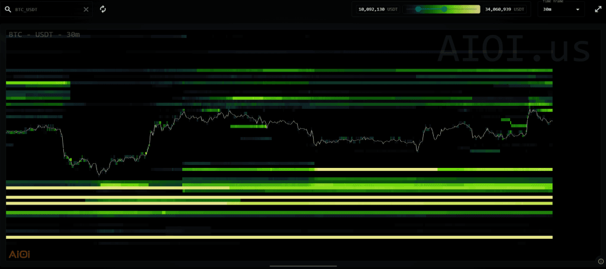Screen dimensions: 606x269
Task: Click the BTC - USDT - 30m chart title
Action: 44,35
